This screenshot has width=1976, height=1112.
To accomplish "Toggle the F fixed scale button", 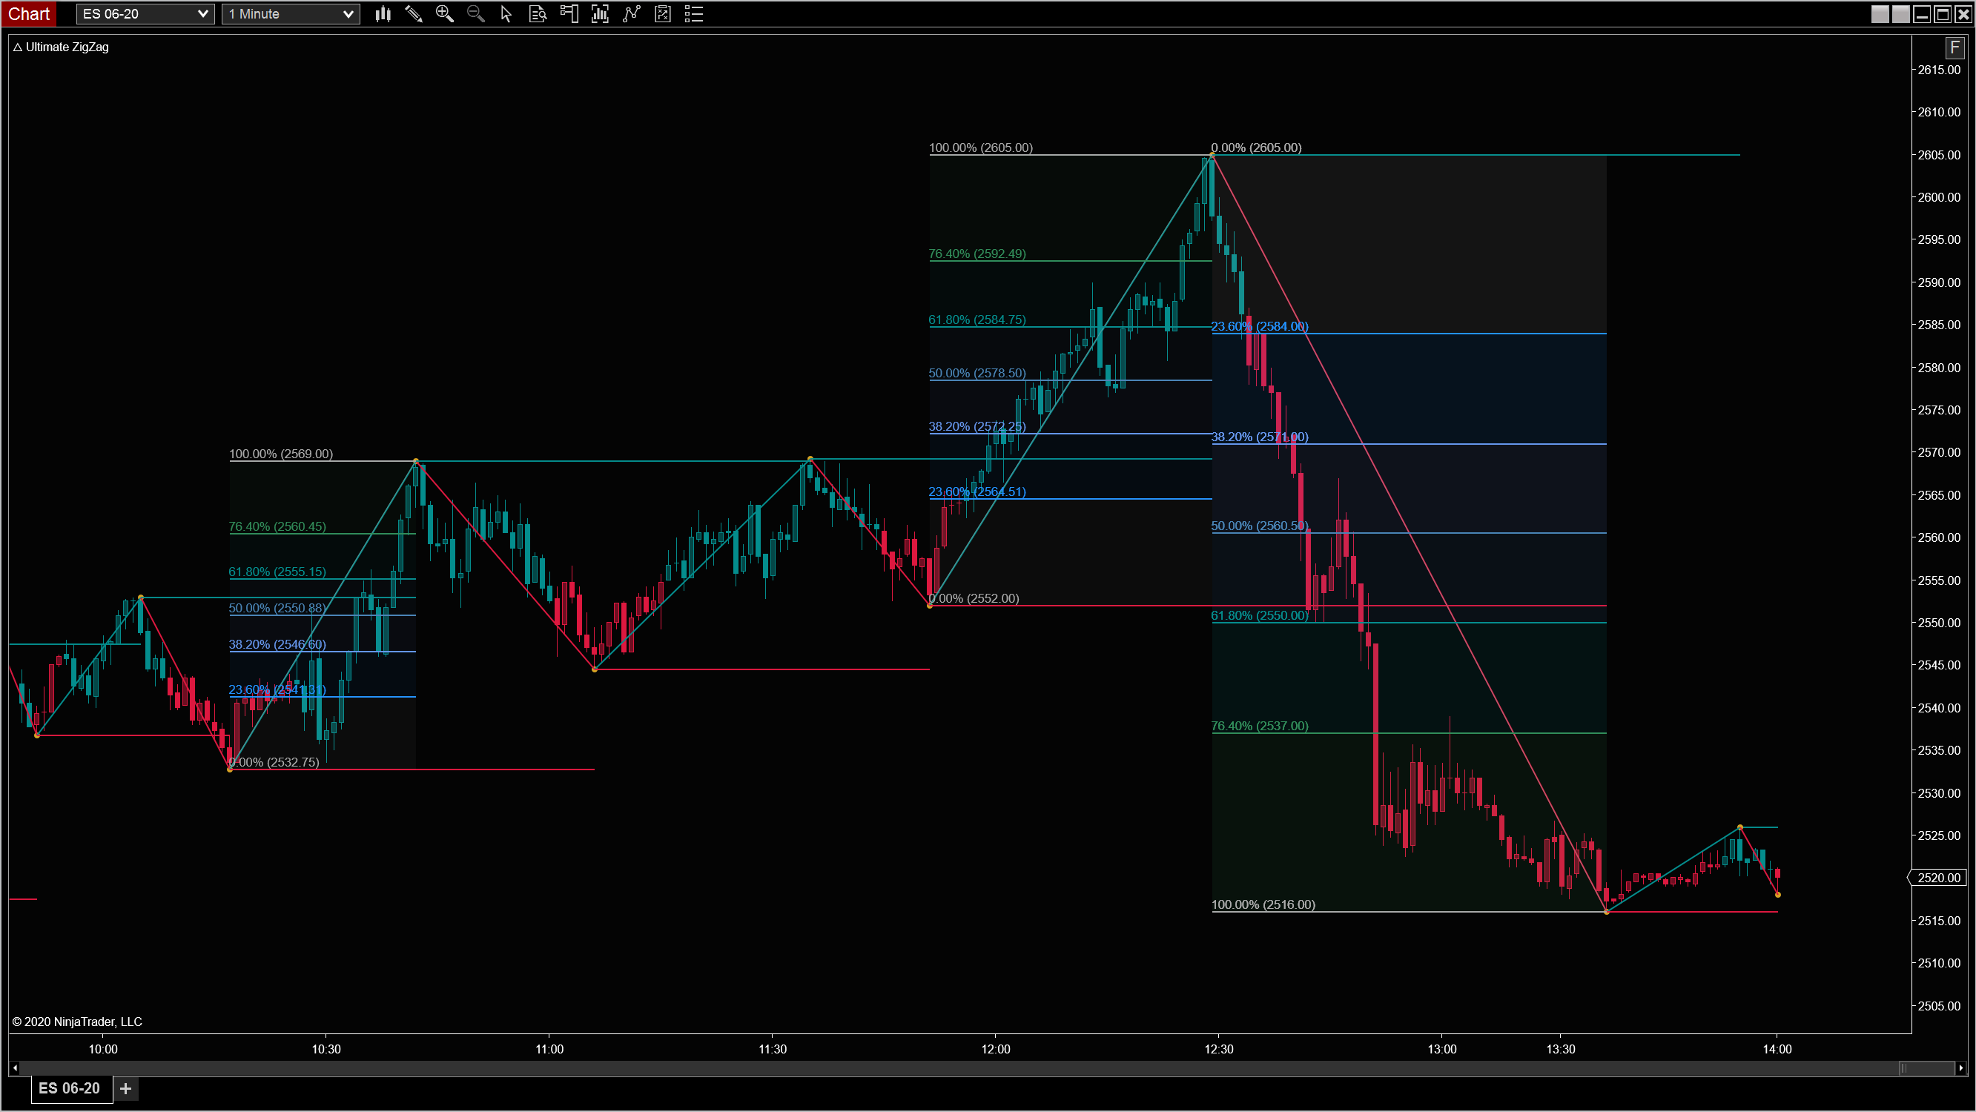I will (x=1954, y=47).
